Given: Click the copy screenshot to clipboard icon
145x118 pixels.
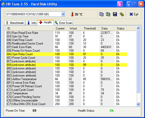Looking at the screenshot, I should (x=108, y=14).
